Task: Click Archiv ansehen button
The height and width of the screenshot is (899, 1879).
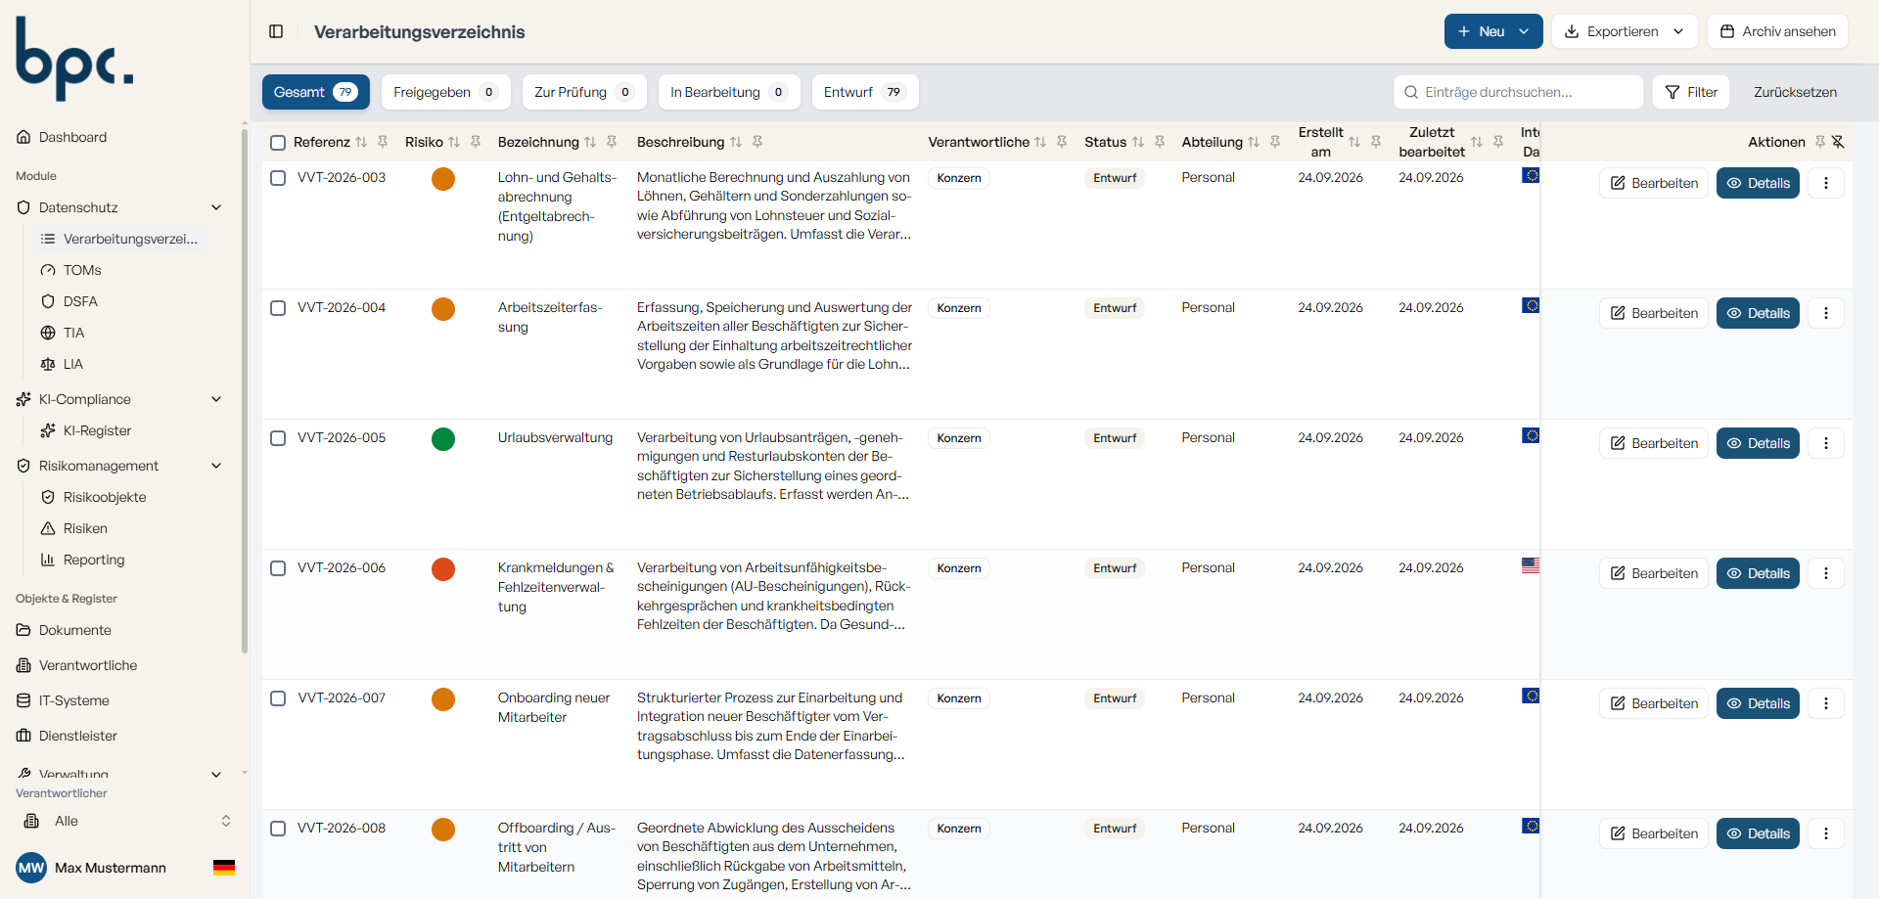Action: [1777, 31]
